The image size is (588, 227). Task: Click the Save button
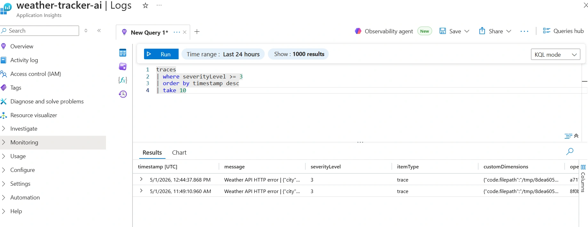(x=450, y=31)
